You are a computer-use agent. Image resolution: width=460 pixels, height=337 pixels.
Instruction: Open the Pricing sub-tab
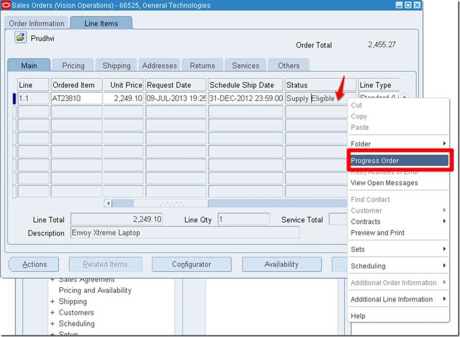[x=73, y=66]
